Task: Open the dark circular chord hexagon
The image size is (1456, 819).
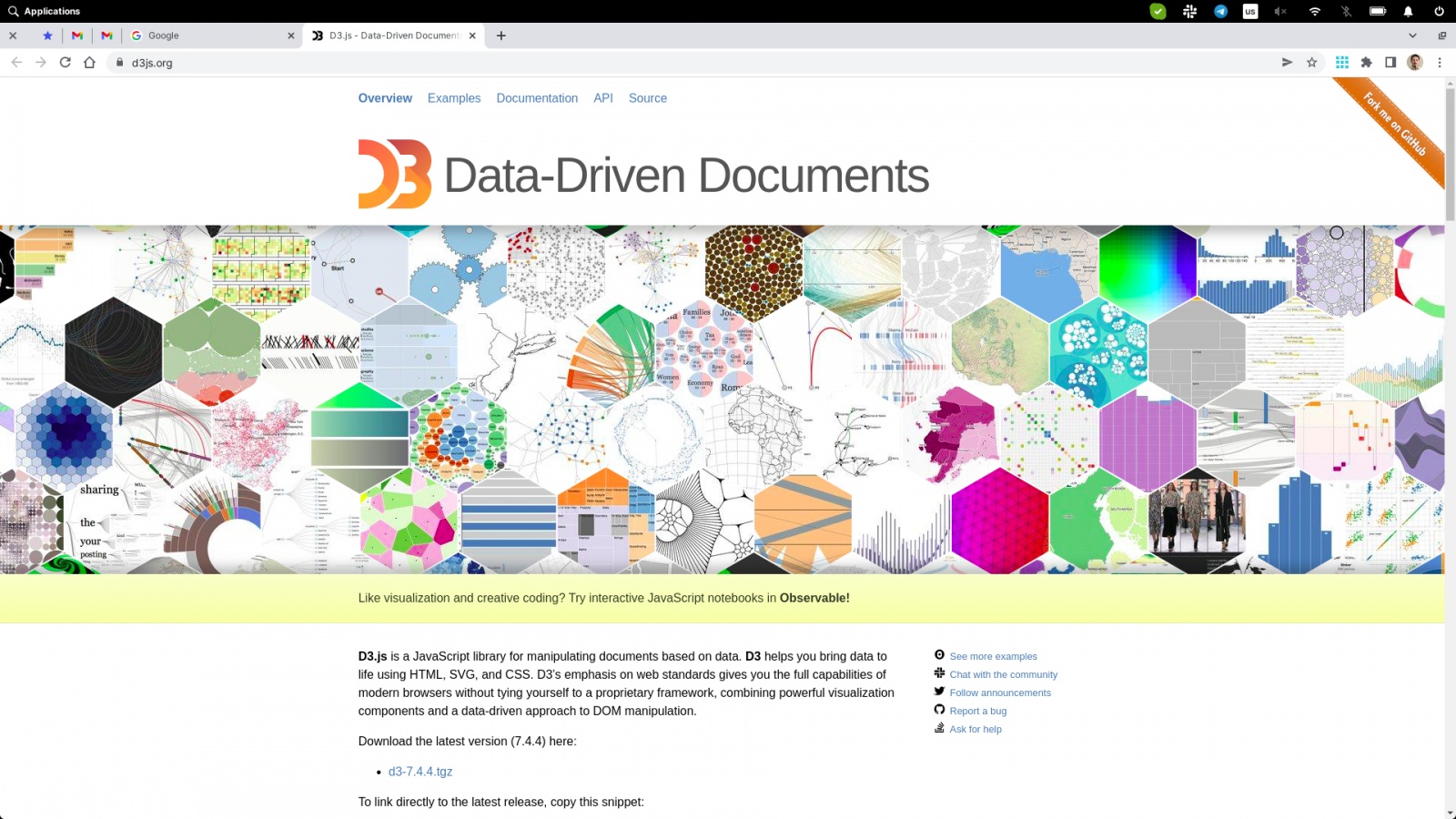Action: 114,353
